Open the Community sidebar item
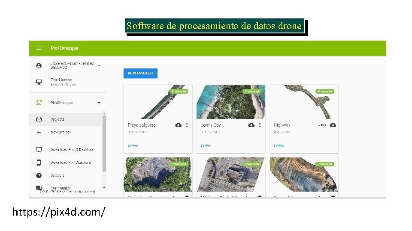The height and width of the screenshot is (231, 412). pos(60,188)
